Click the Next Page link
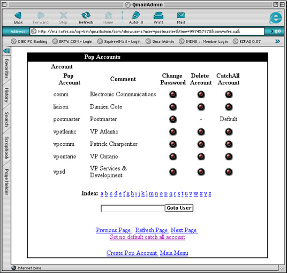Image resolution: width=287 pixels, height=273 pixels. (184, 230)
